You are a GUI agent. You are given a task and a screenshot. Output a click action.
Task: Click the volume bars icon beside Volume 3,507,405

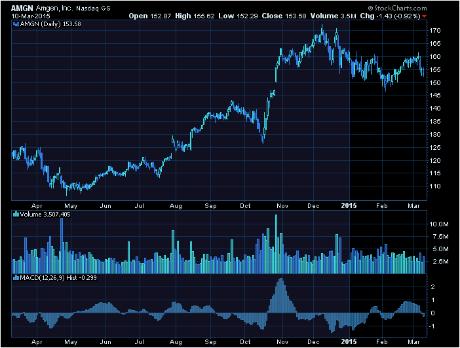16,215
